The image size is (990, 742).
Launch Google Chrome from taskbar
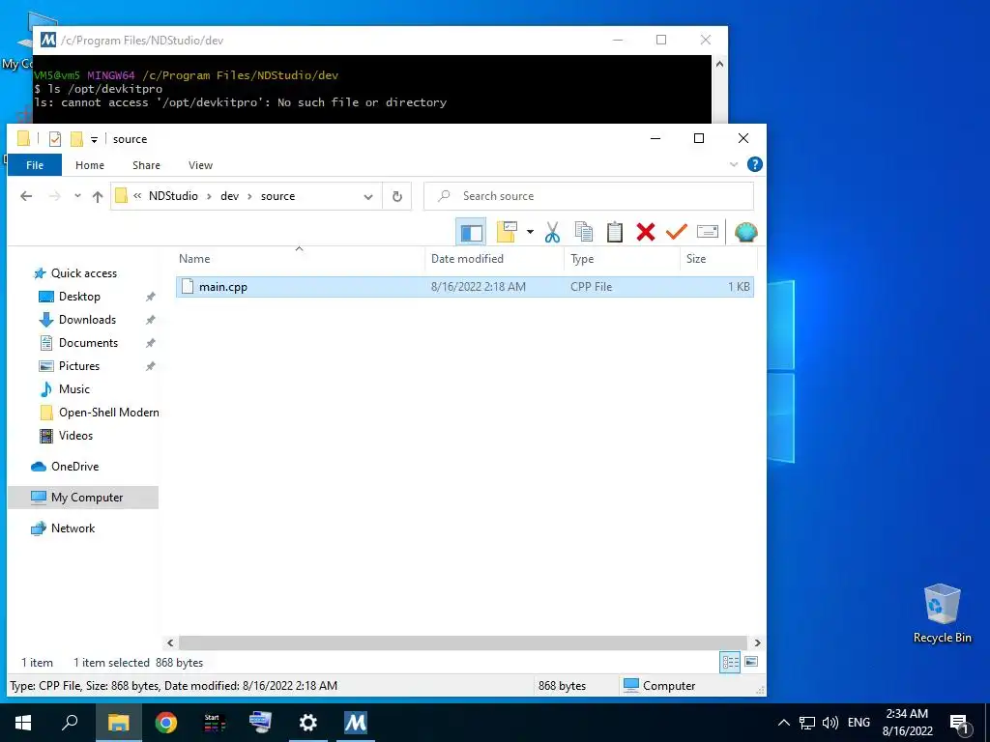(166, 723)
